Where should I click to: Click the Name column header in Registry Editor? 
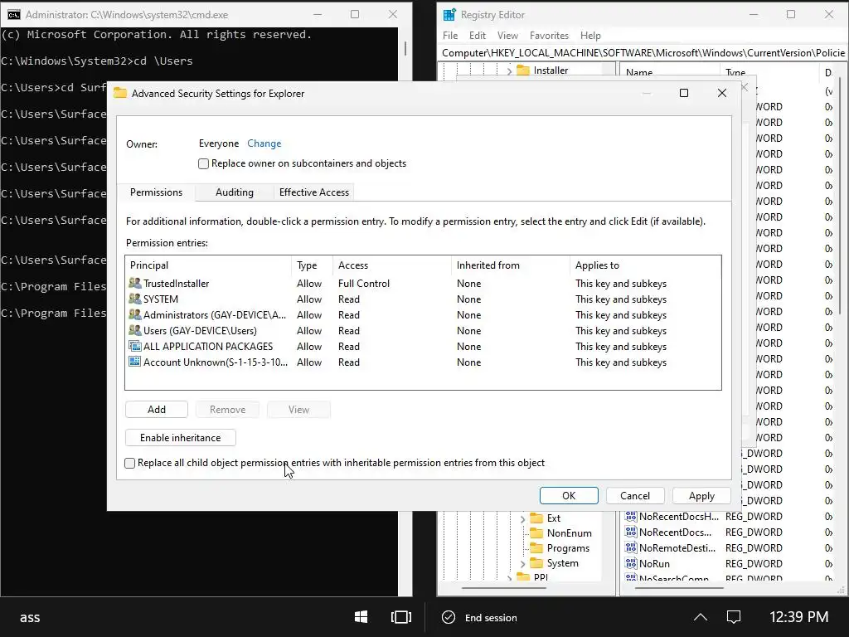pos(669,72)
